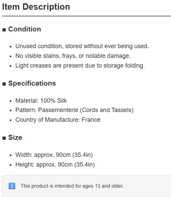Click the Width approx. 90cm line
Image resolution: width=171 pixels, height=203 pixels.
coord(54,155)
